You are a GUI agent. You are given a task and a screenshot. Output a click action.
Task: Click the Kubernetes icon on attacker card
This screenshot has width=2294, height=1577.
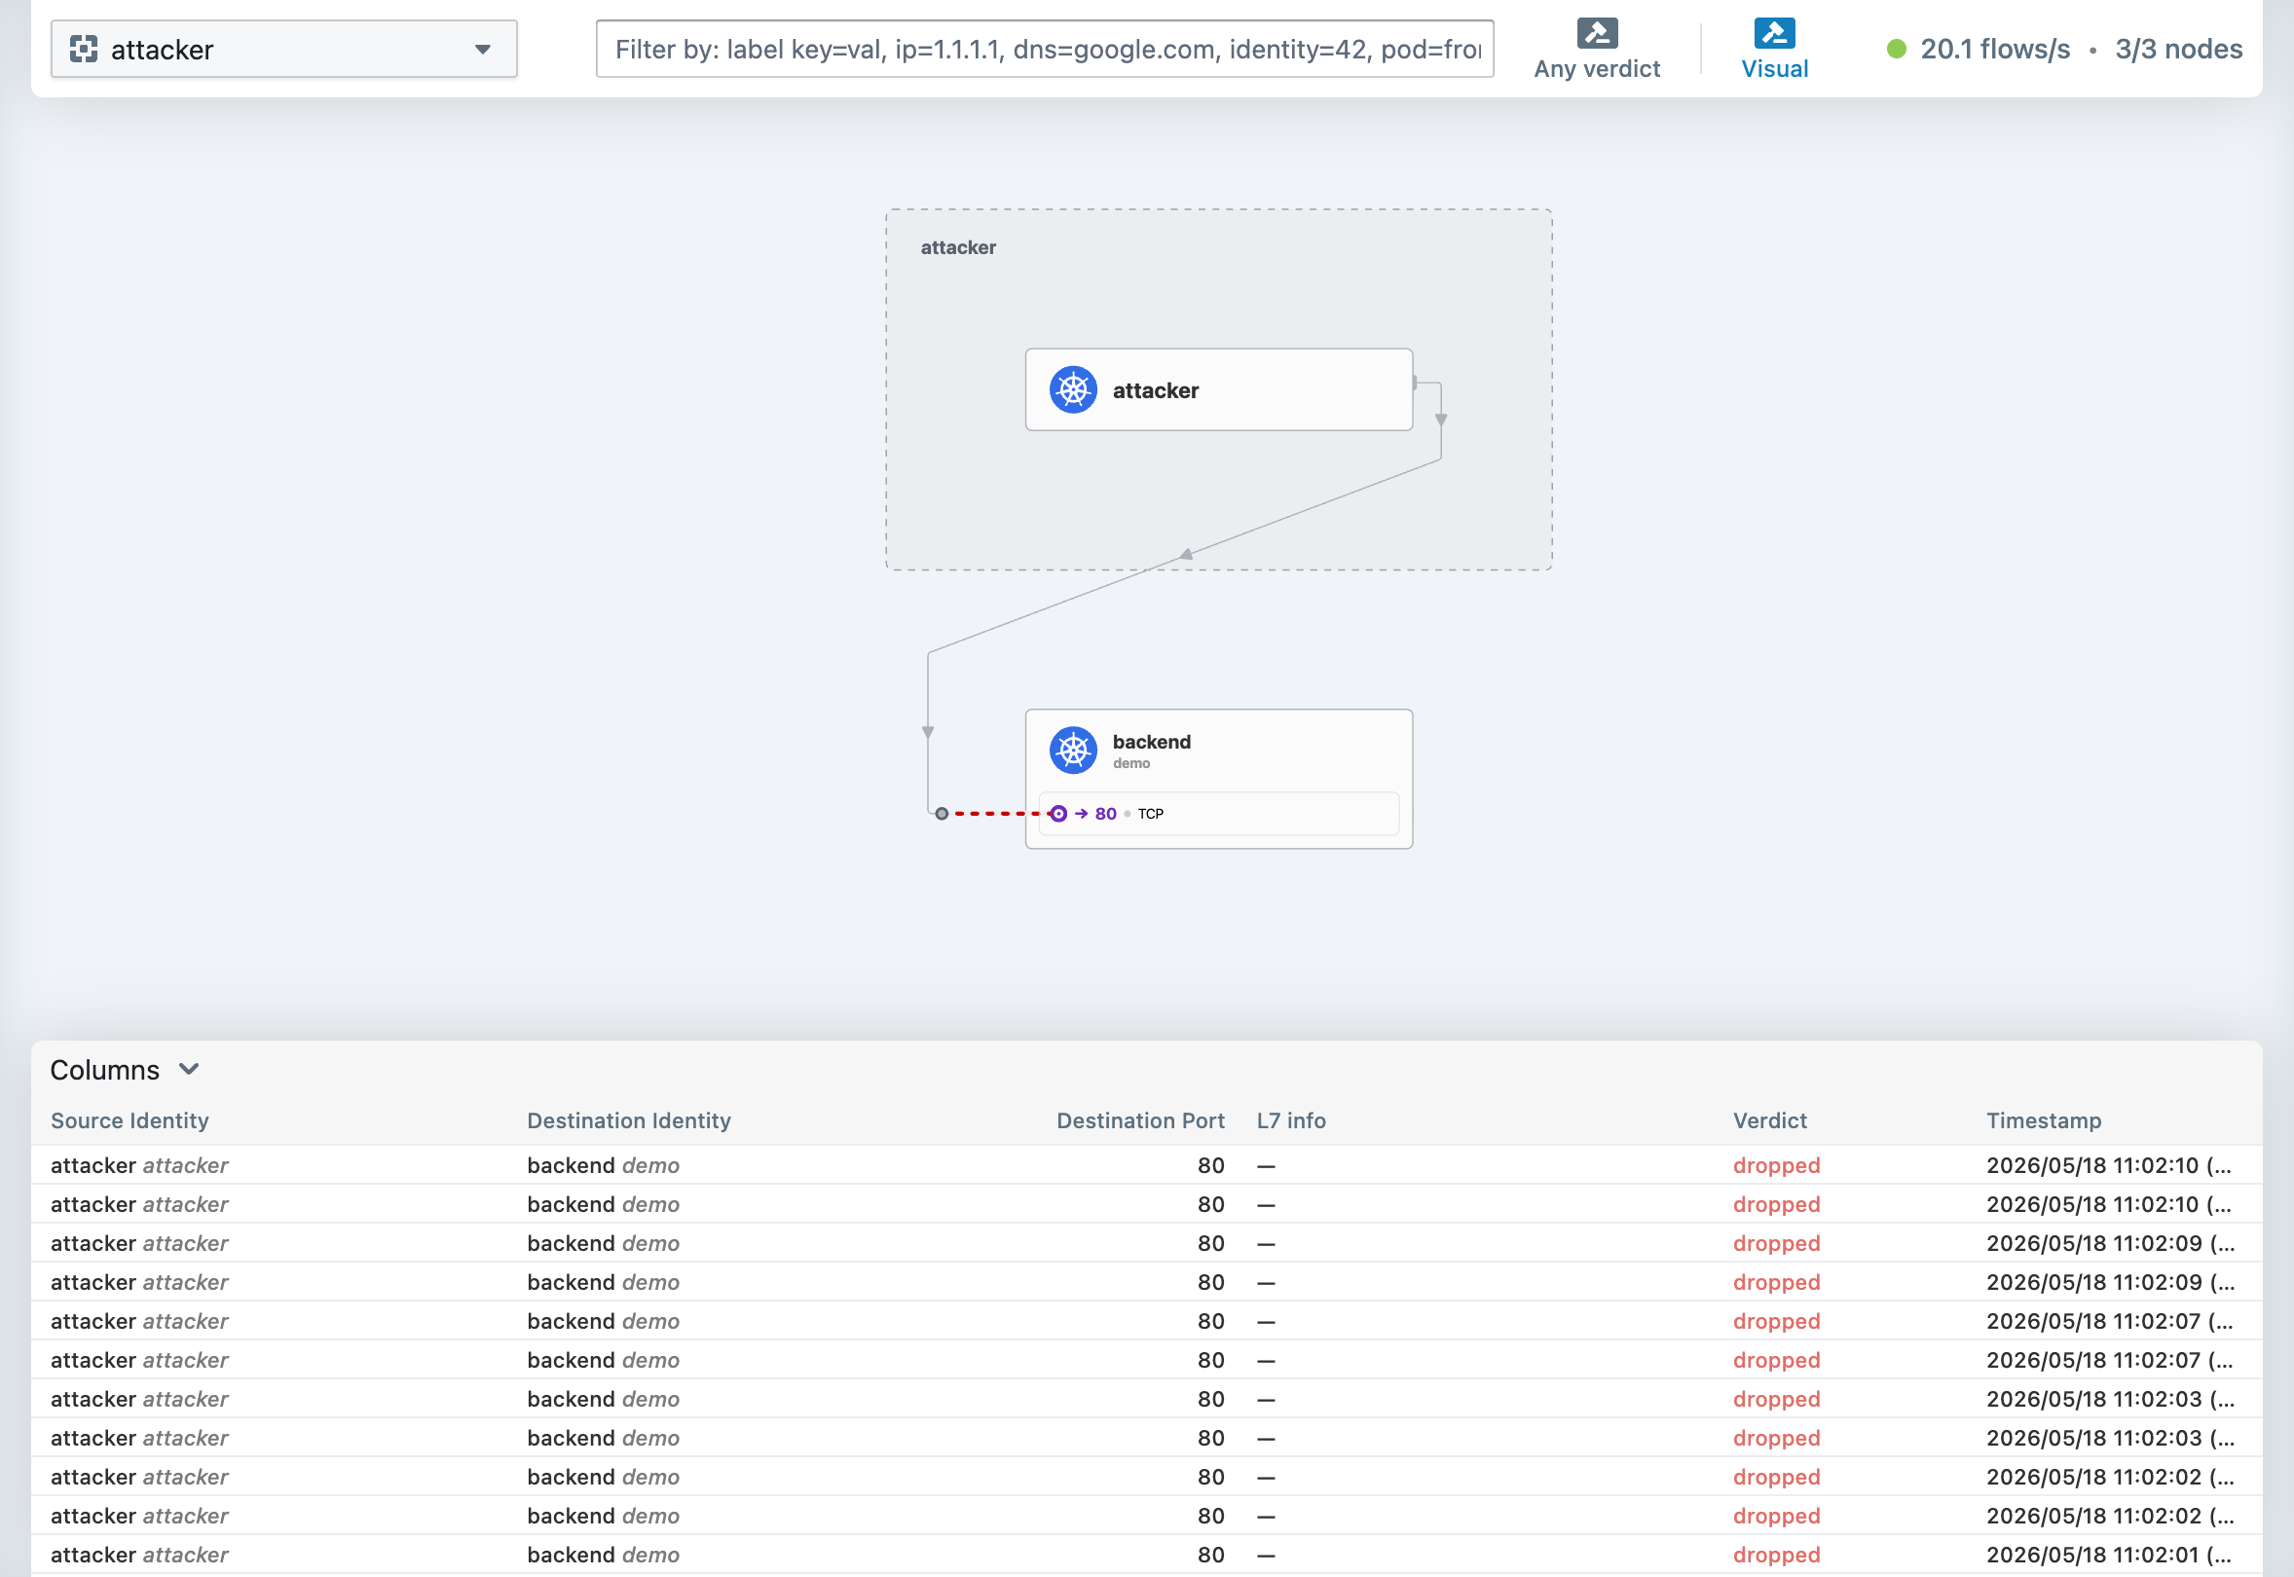tap(1073, 389)
